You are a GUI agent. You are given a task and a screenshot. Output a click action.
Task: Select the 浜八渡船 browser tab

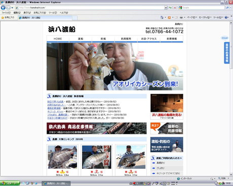tap(45, 18)
